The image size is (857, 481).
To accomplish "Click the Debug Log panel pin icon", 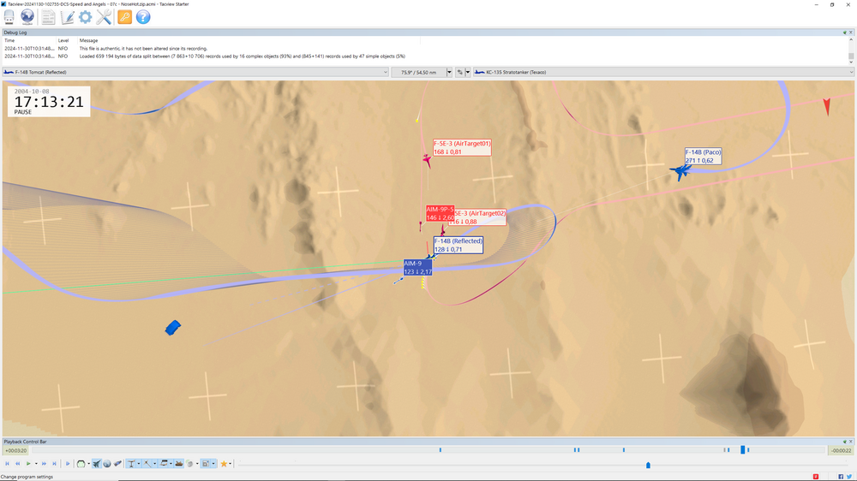I will (845, 33).
